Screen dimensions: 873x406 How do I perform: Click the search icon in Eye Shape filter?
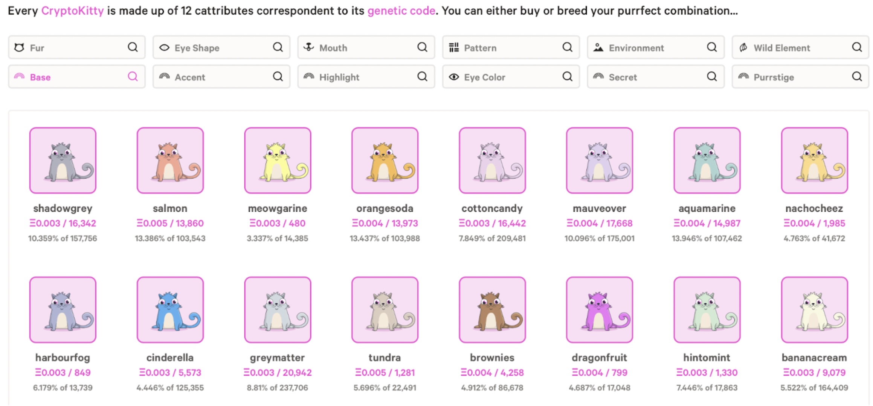278,47
